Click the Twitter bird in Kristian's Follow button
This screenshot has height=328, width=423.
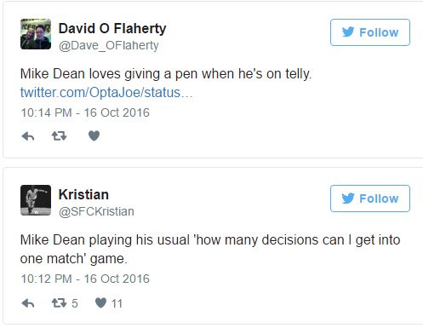(x=348, y=199)
